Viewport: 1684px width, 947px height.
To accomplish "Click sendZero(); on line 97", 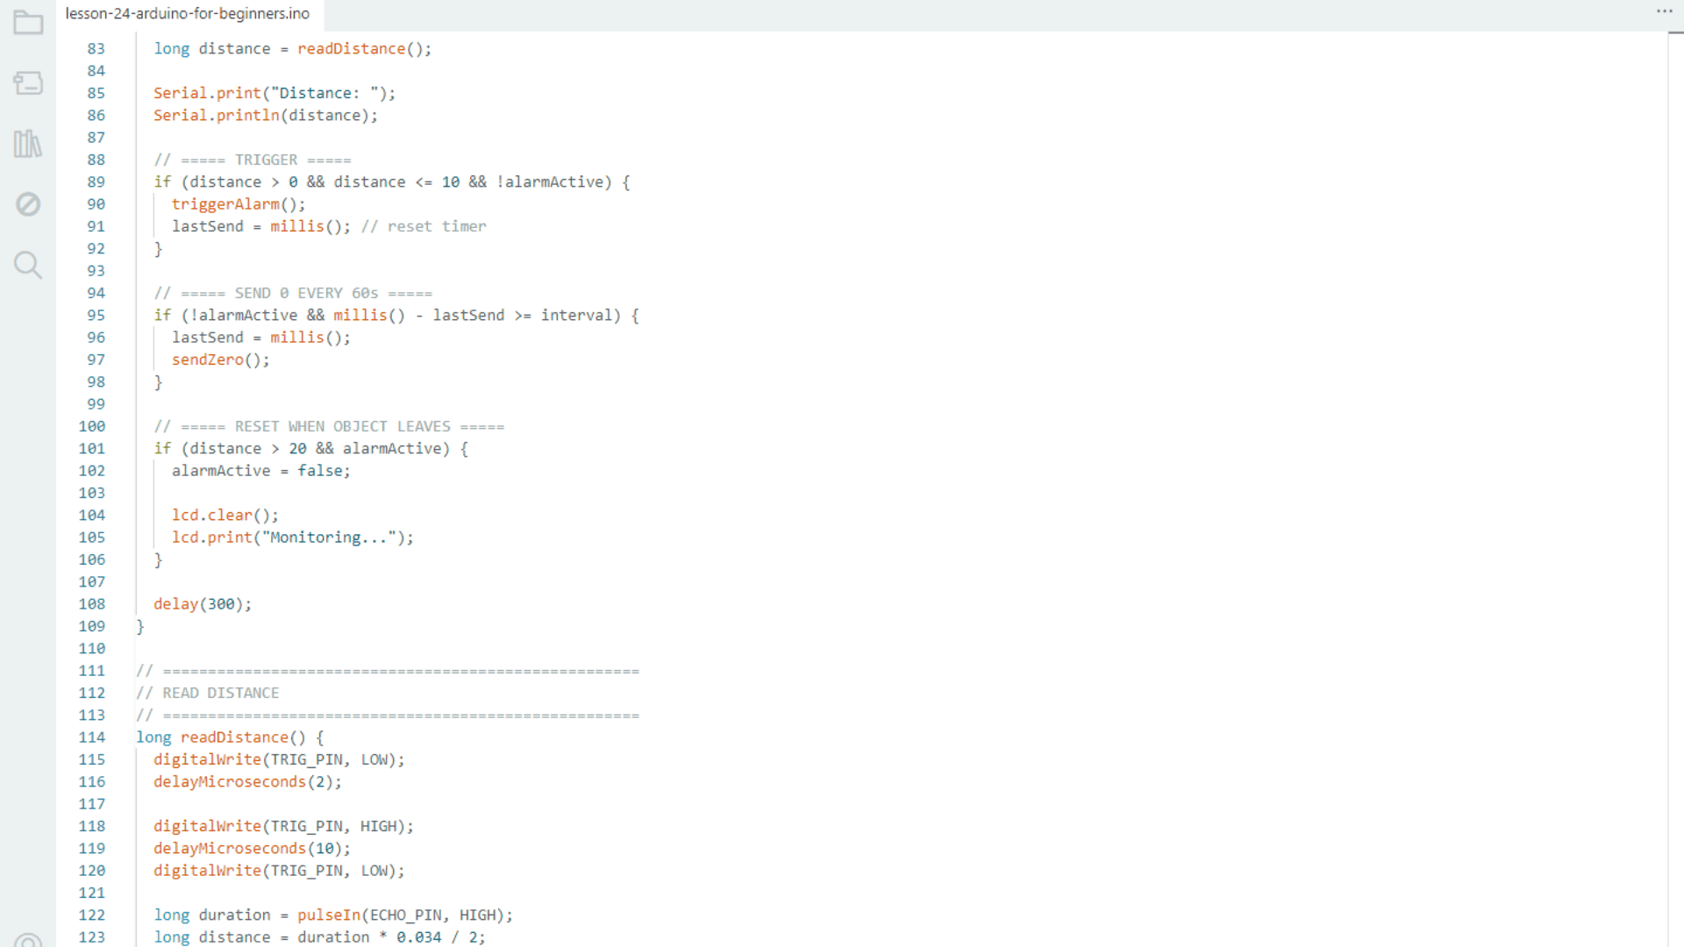I will pos(221,360).
